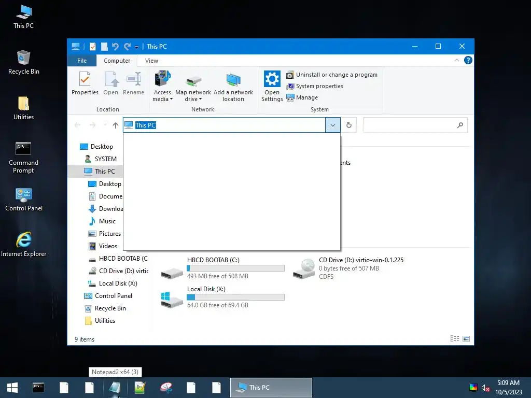Select HBCD BOOTAB (C:) drive tile
The height and width of the screenshot is (398, 531).
[223, 268]
